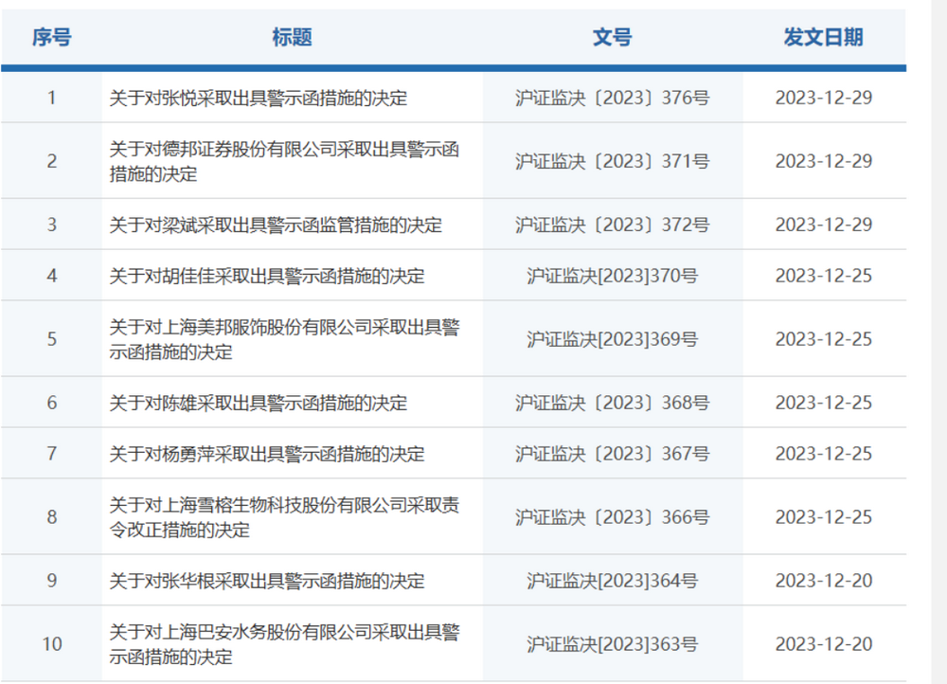Click the 2023-12-20 date in row 10
Image resolution: width=947 pixels, height=684 pixels.
(823, 644)
